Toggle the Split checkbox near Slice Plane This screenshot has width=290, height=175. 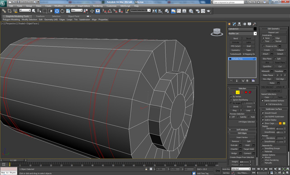click(x=275, y=59)
